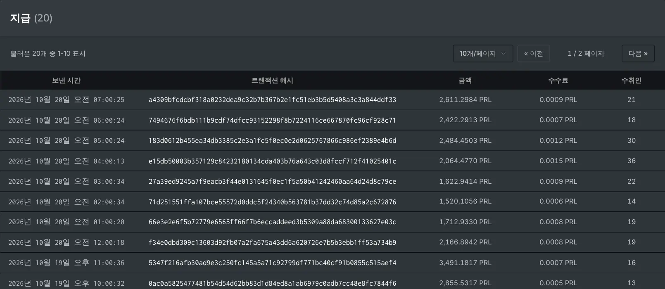Image resolution: width=665 pixels, height=289 pixels.
Task: Click the fee 0.0015 PRL
Action: coord(558,161)
